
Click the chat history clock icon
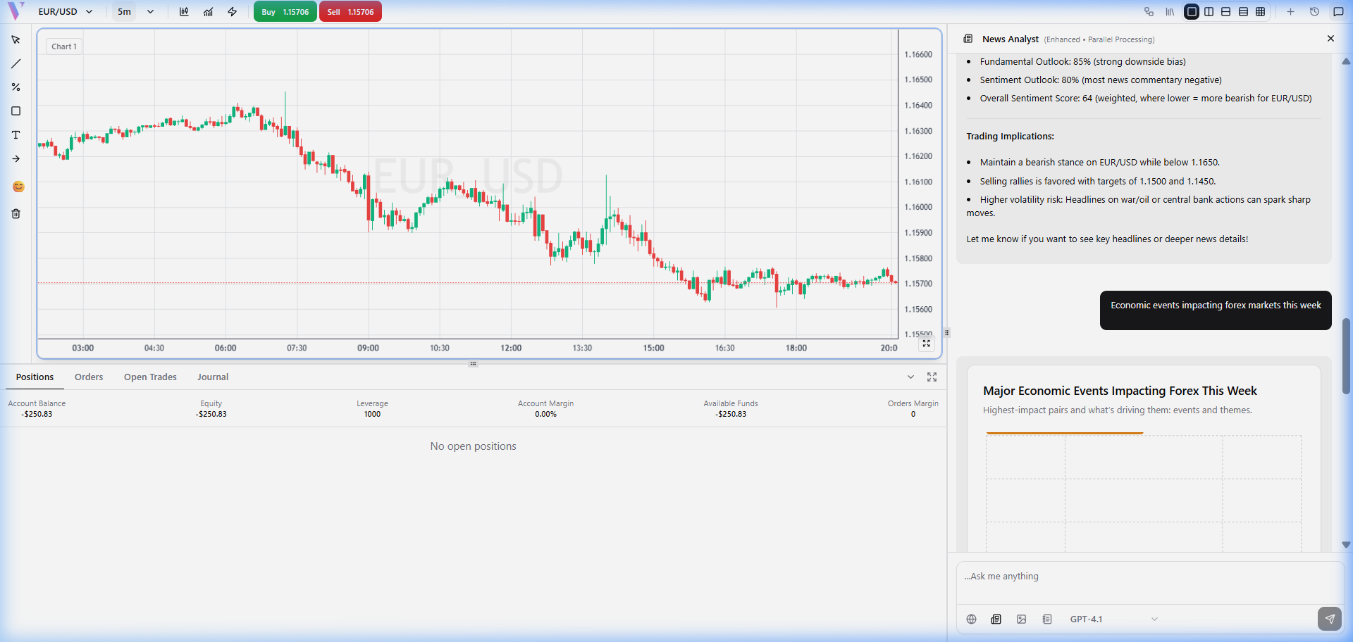1314,12
